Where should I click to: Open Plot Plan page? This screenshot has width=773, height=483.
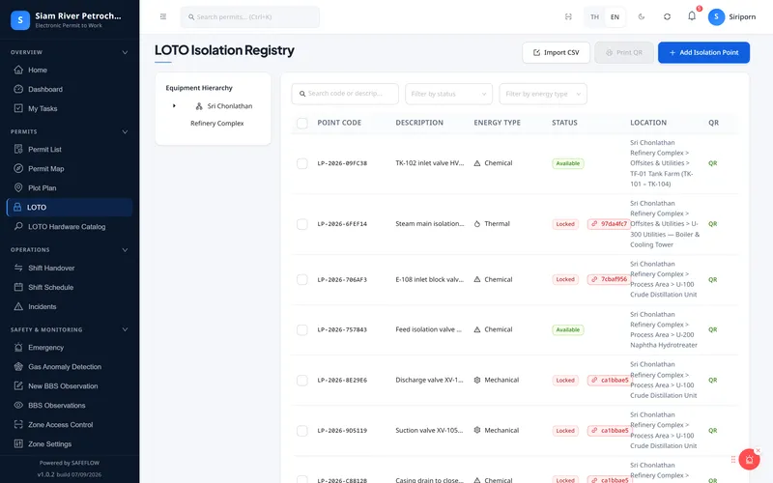(70, 187)
